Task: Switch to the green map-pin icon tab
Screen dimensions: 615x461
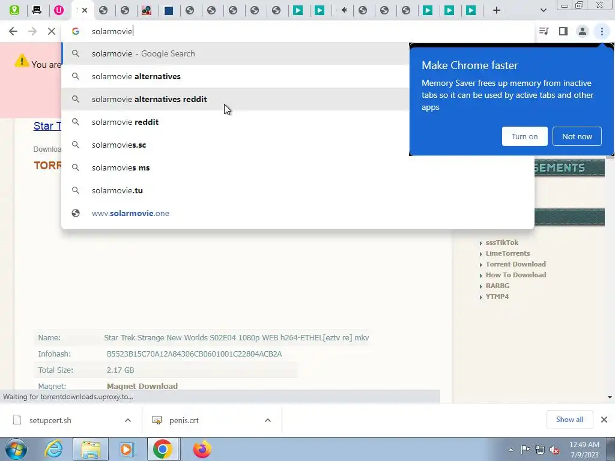Action: [14, 10]
